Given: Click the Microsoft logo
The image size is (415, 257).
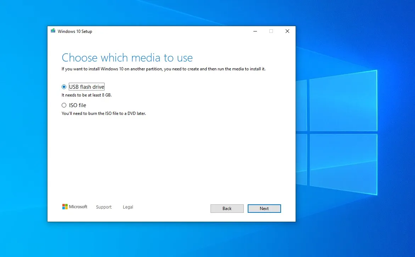Looking at the screenshot, I should [x=75, y=207].
